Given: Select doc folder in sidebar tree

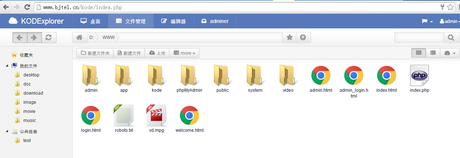Looking at the screenshot, I should pyautogui.click(x=27, y=84).
